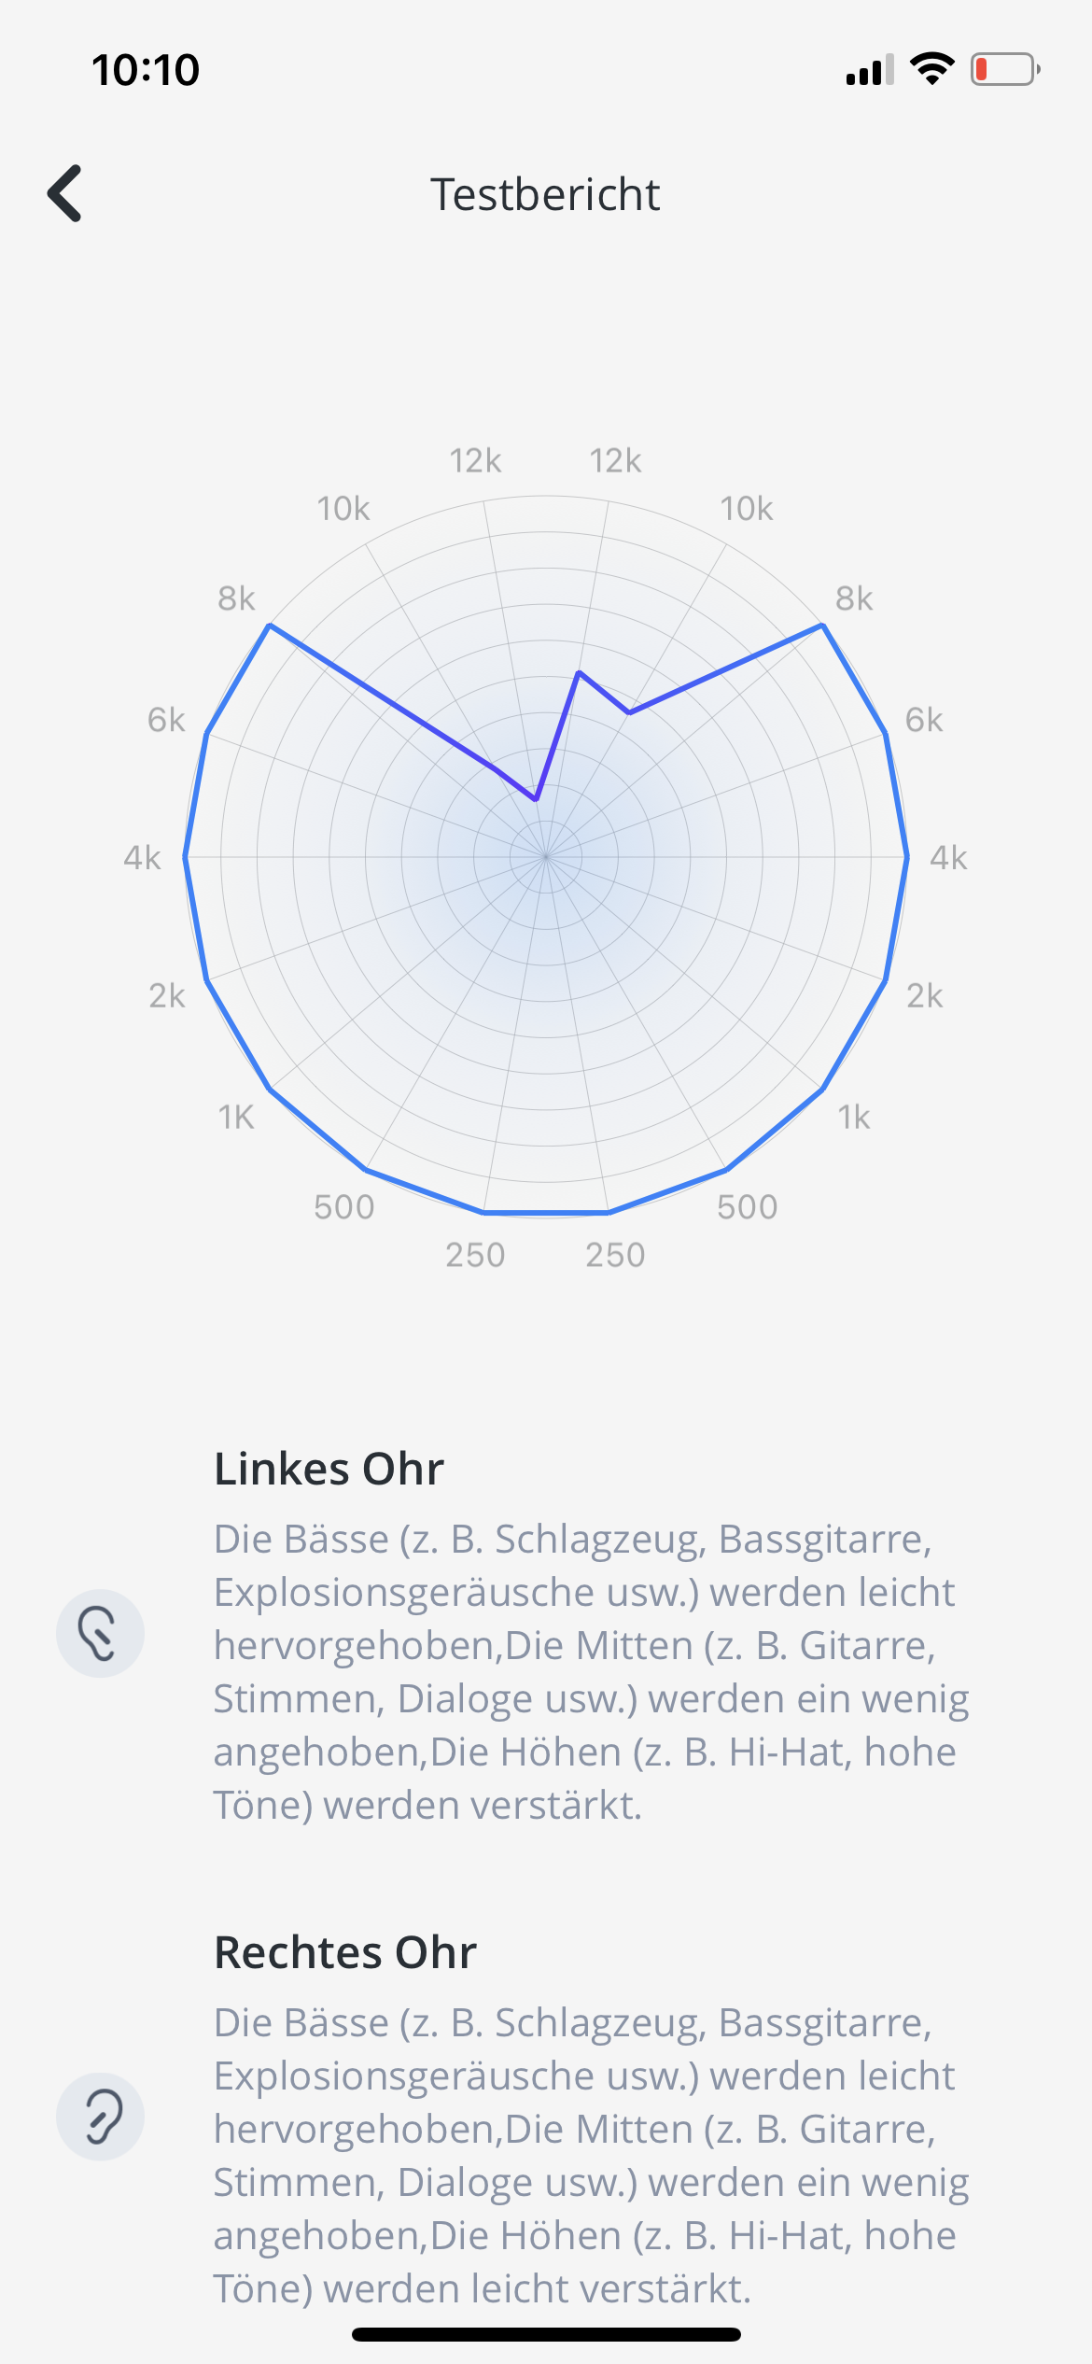Tap the 4k label on chart's right half
This screenshot has width=1092, height=2364.
[948, 857]
